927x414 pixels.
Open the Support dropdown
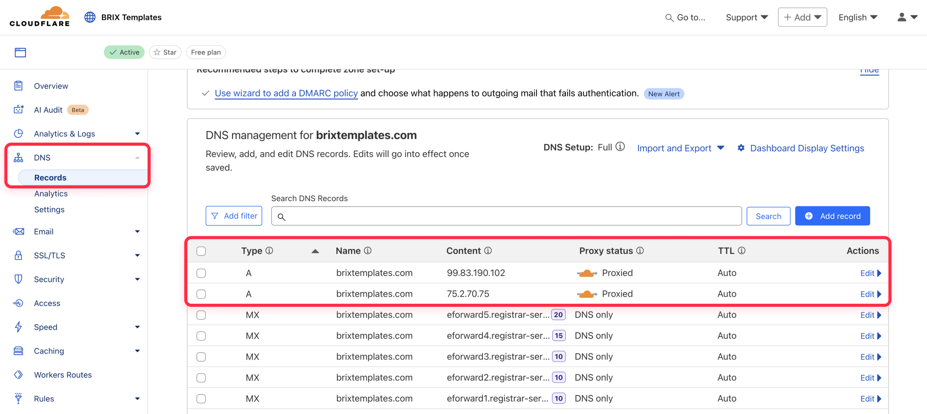[x=747, y=17]
